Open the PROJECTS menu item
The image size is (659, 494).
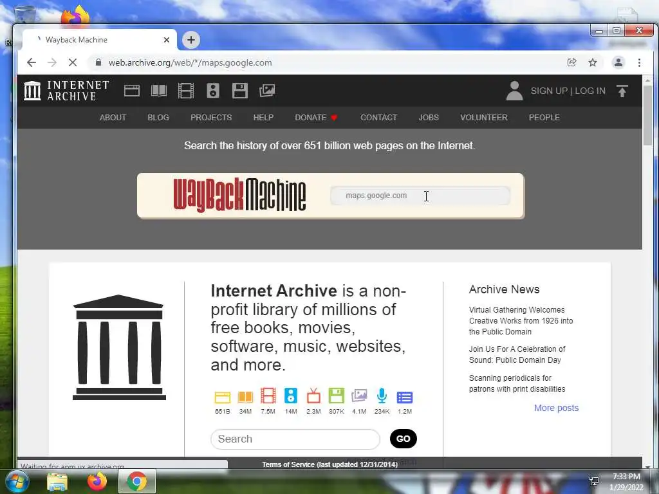click(x=211, y=118)
